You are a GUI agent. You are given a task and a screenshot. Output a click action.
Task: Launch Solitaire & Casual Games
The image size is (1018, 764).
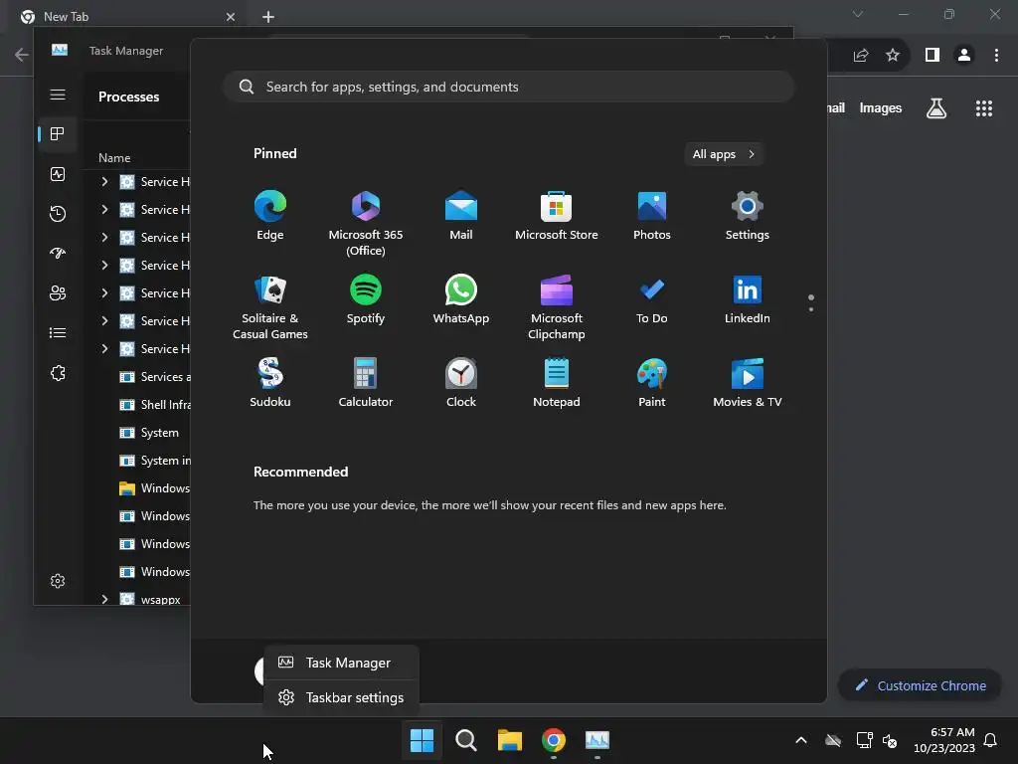tap(270, 307)
